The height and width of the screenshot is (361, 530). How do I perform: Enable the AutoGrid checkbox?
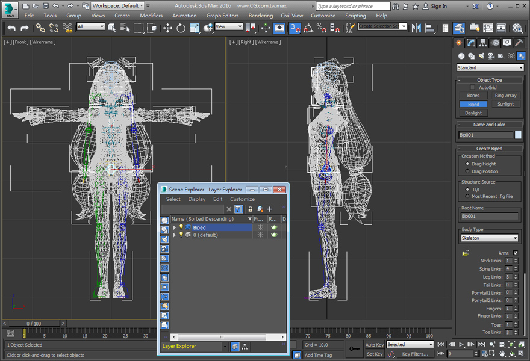472,88
